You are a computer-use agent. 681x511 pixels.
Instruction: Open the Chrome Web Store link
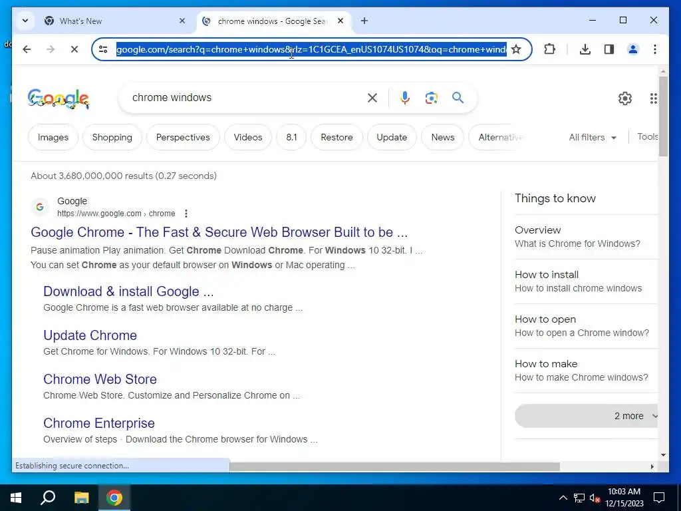tap(100, 379)
